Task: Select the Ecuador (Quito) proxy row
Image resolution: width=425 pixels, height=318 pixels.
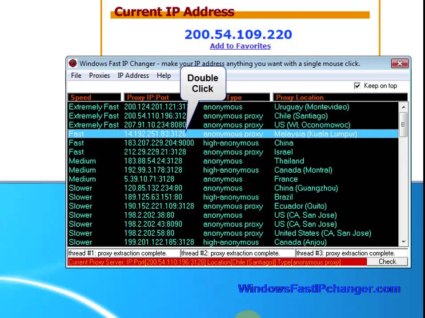Action: [233, 206]
